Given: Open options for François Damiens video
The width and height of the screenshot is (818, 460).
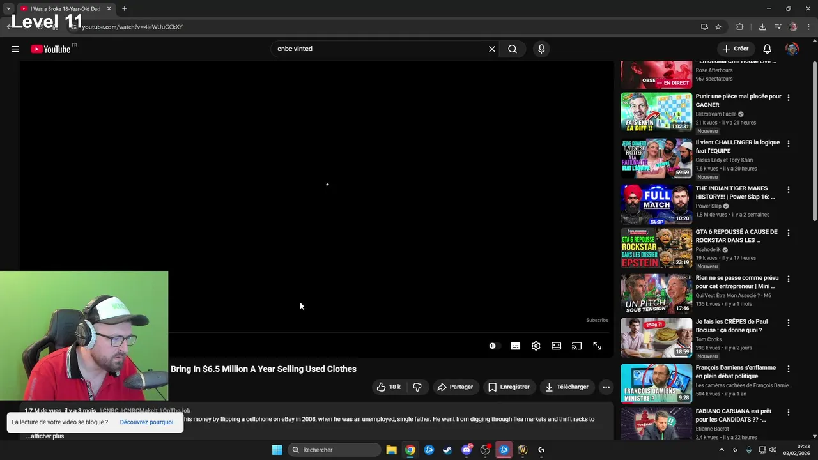Looking at the screenshot, I should tap(788, 369).
